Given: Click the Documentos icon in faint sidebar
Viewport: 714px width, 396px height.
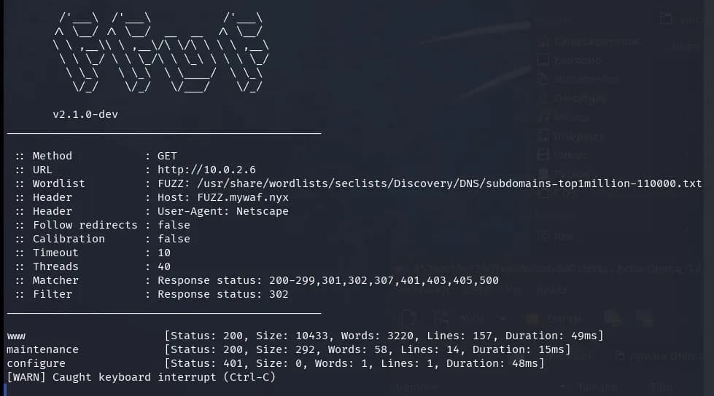Looking at the screenshot, I should tap(543, 79).
